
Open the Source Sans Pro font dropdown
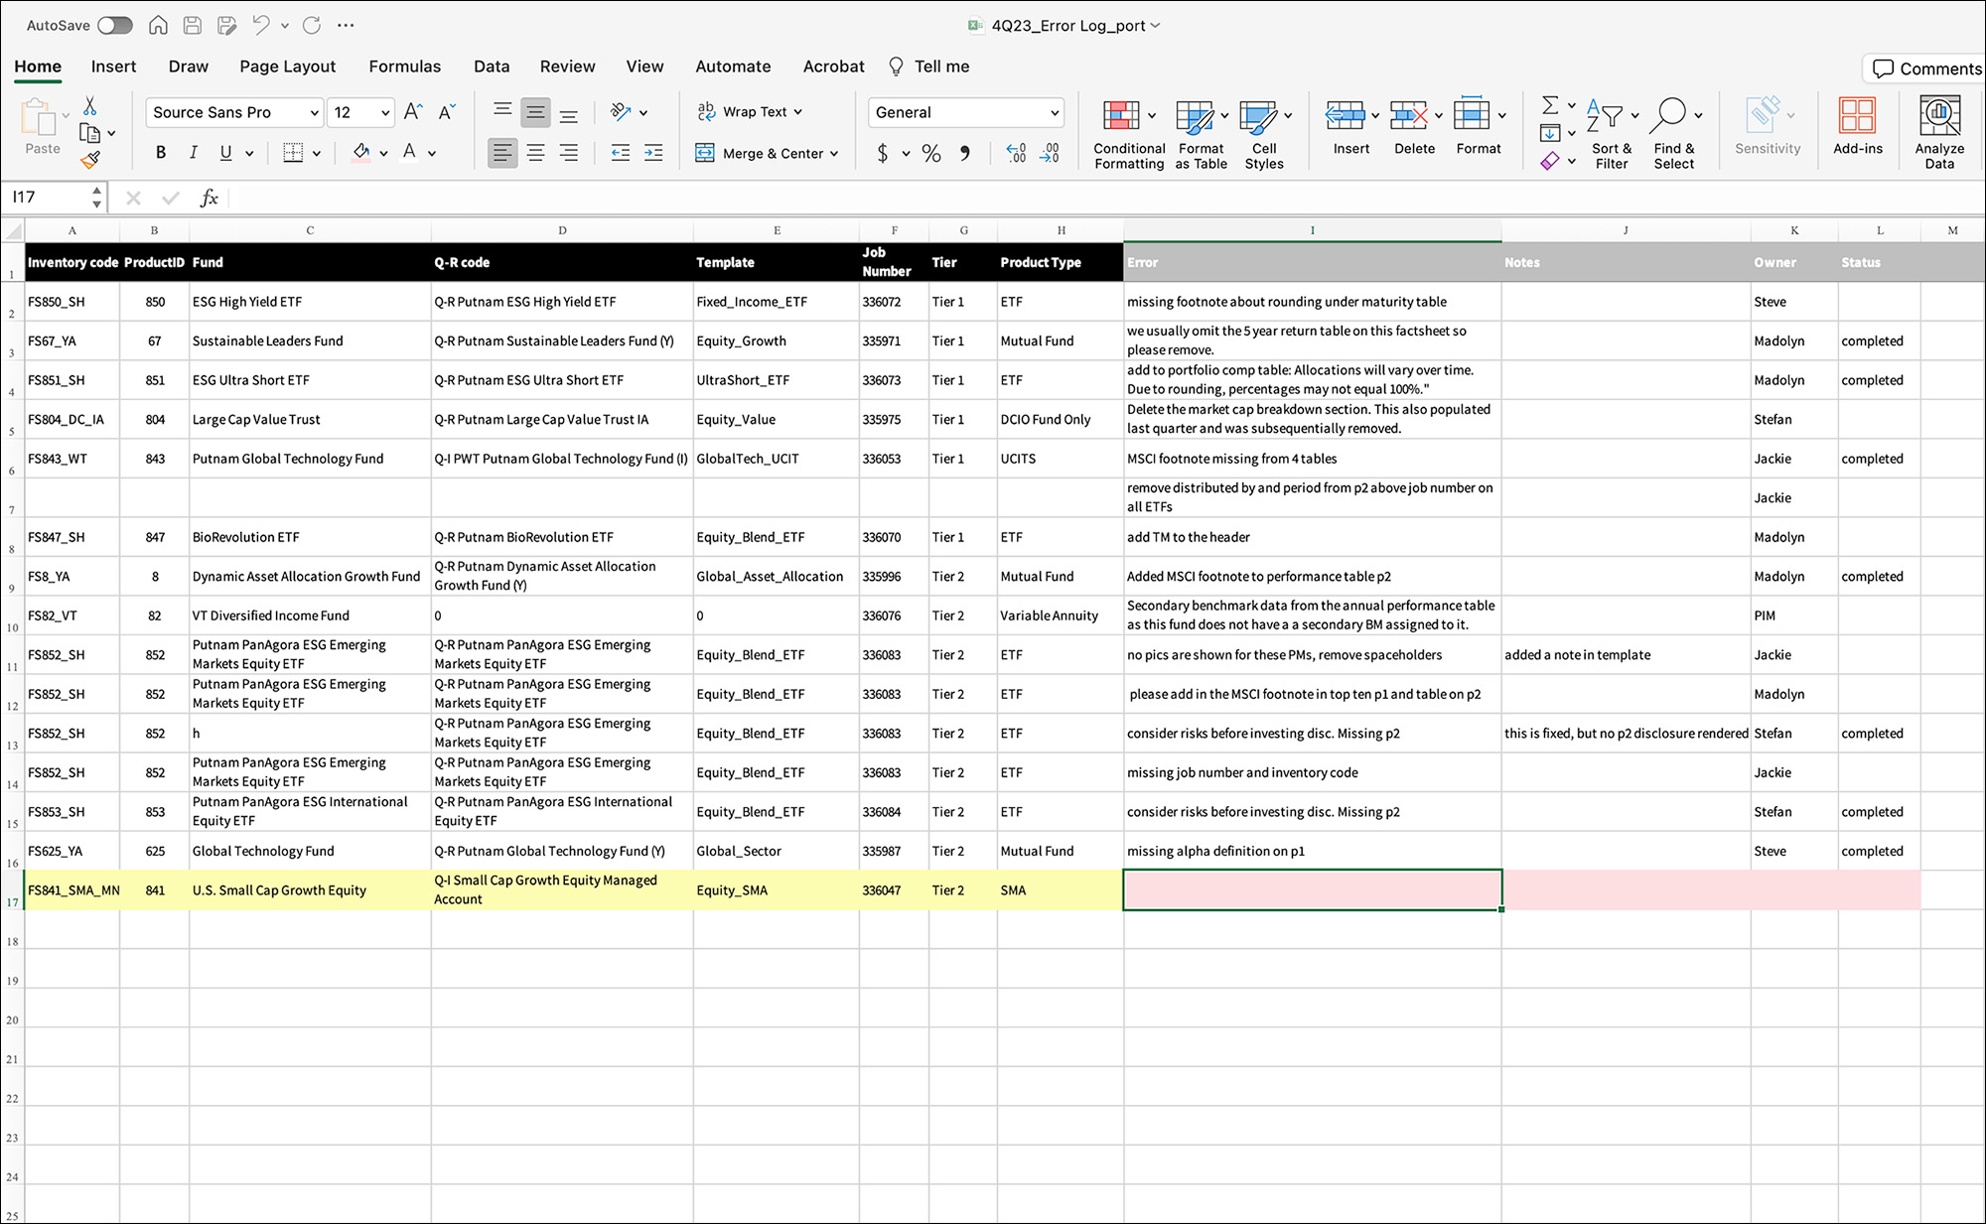pyautogui.click(x=314, y=113)
